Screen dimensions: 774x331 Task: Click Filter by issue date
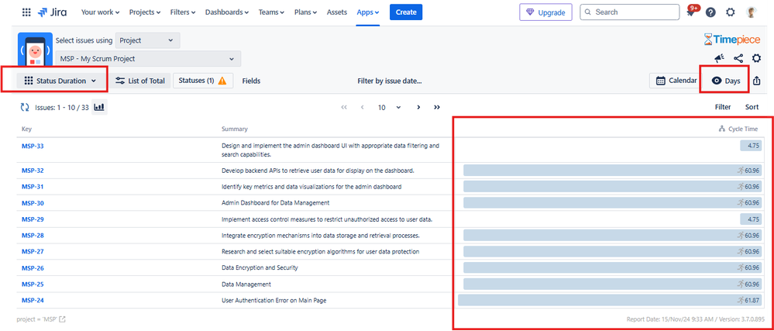point(390,81)
